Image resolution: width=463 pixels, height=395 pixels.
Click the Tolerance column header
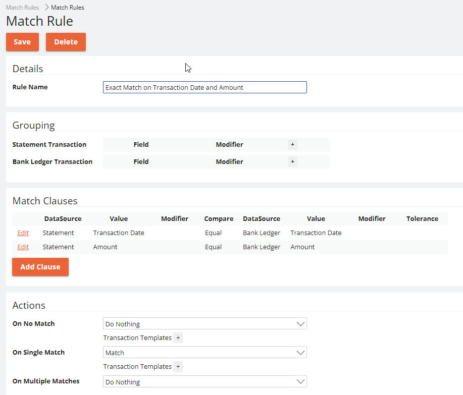tap(422, 219)
